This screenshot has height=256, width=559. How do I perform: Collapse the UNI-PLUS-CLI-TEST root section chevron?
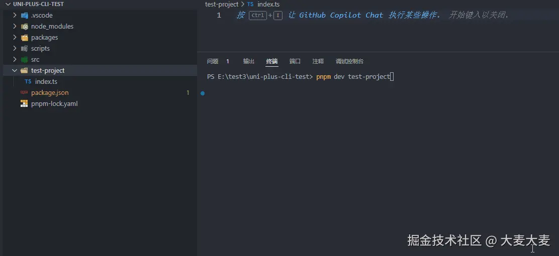click(8, 5)
